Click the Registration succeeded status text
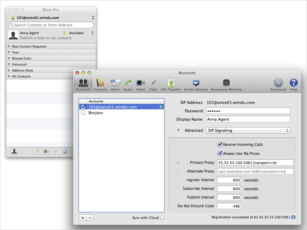 [251, 217]
